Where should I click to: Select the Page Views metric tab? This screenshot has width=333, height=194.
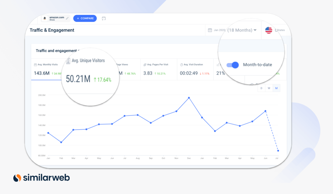click(x=128, y=69)
